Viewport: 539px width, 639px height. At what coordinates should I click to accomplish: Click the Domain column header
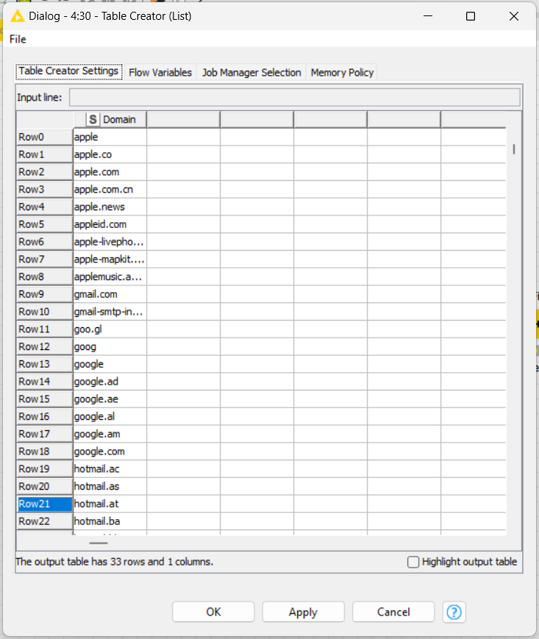point(118,119)
